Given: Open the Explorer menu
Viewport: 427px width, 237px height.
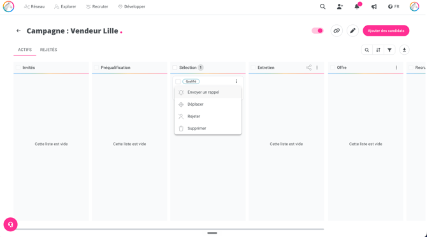Looking at the screenshot, I should 65,6.
